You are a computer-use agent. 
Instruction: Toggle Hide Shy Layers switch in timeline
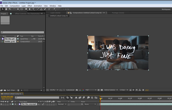[x=76, y=98]
